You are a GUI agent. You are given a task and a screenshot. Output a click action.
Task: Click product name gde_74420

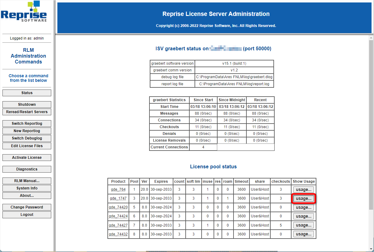[x=118, y=207]
